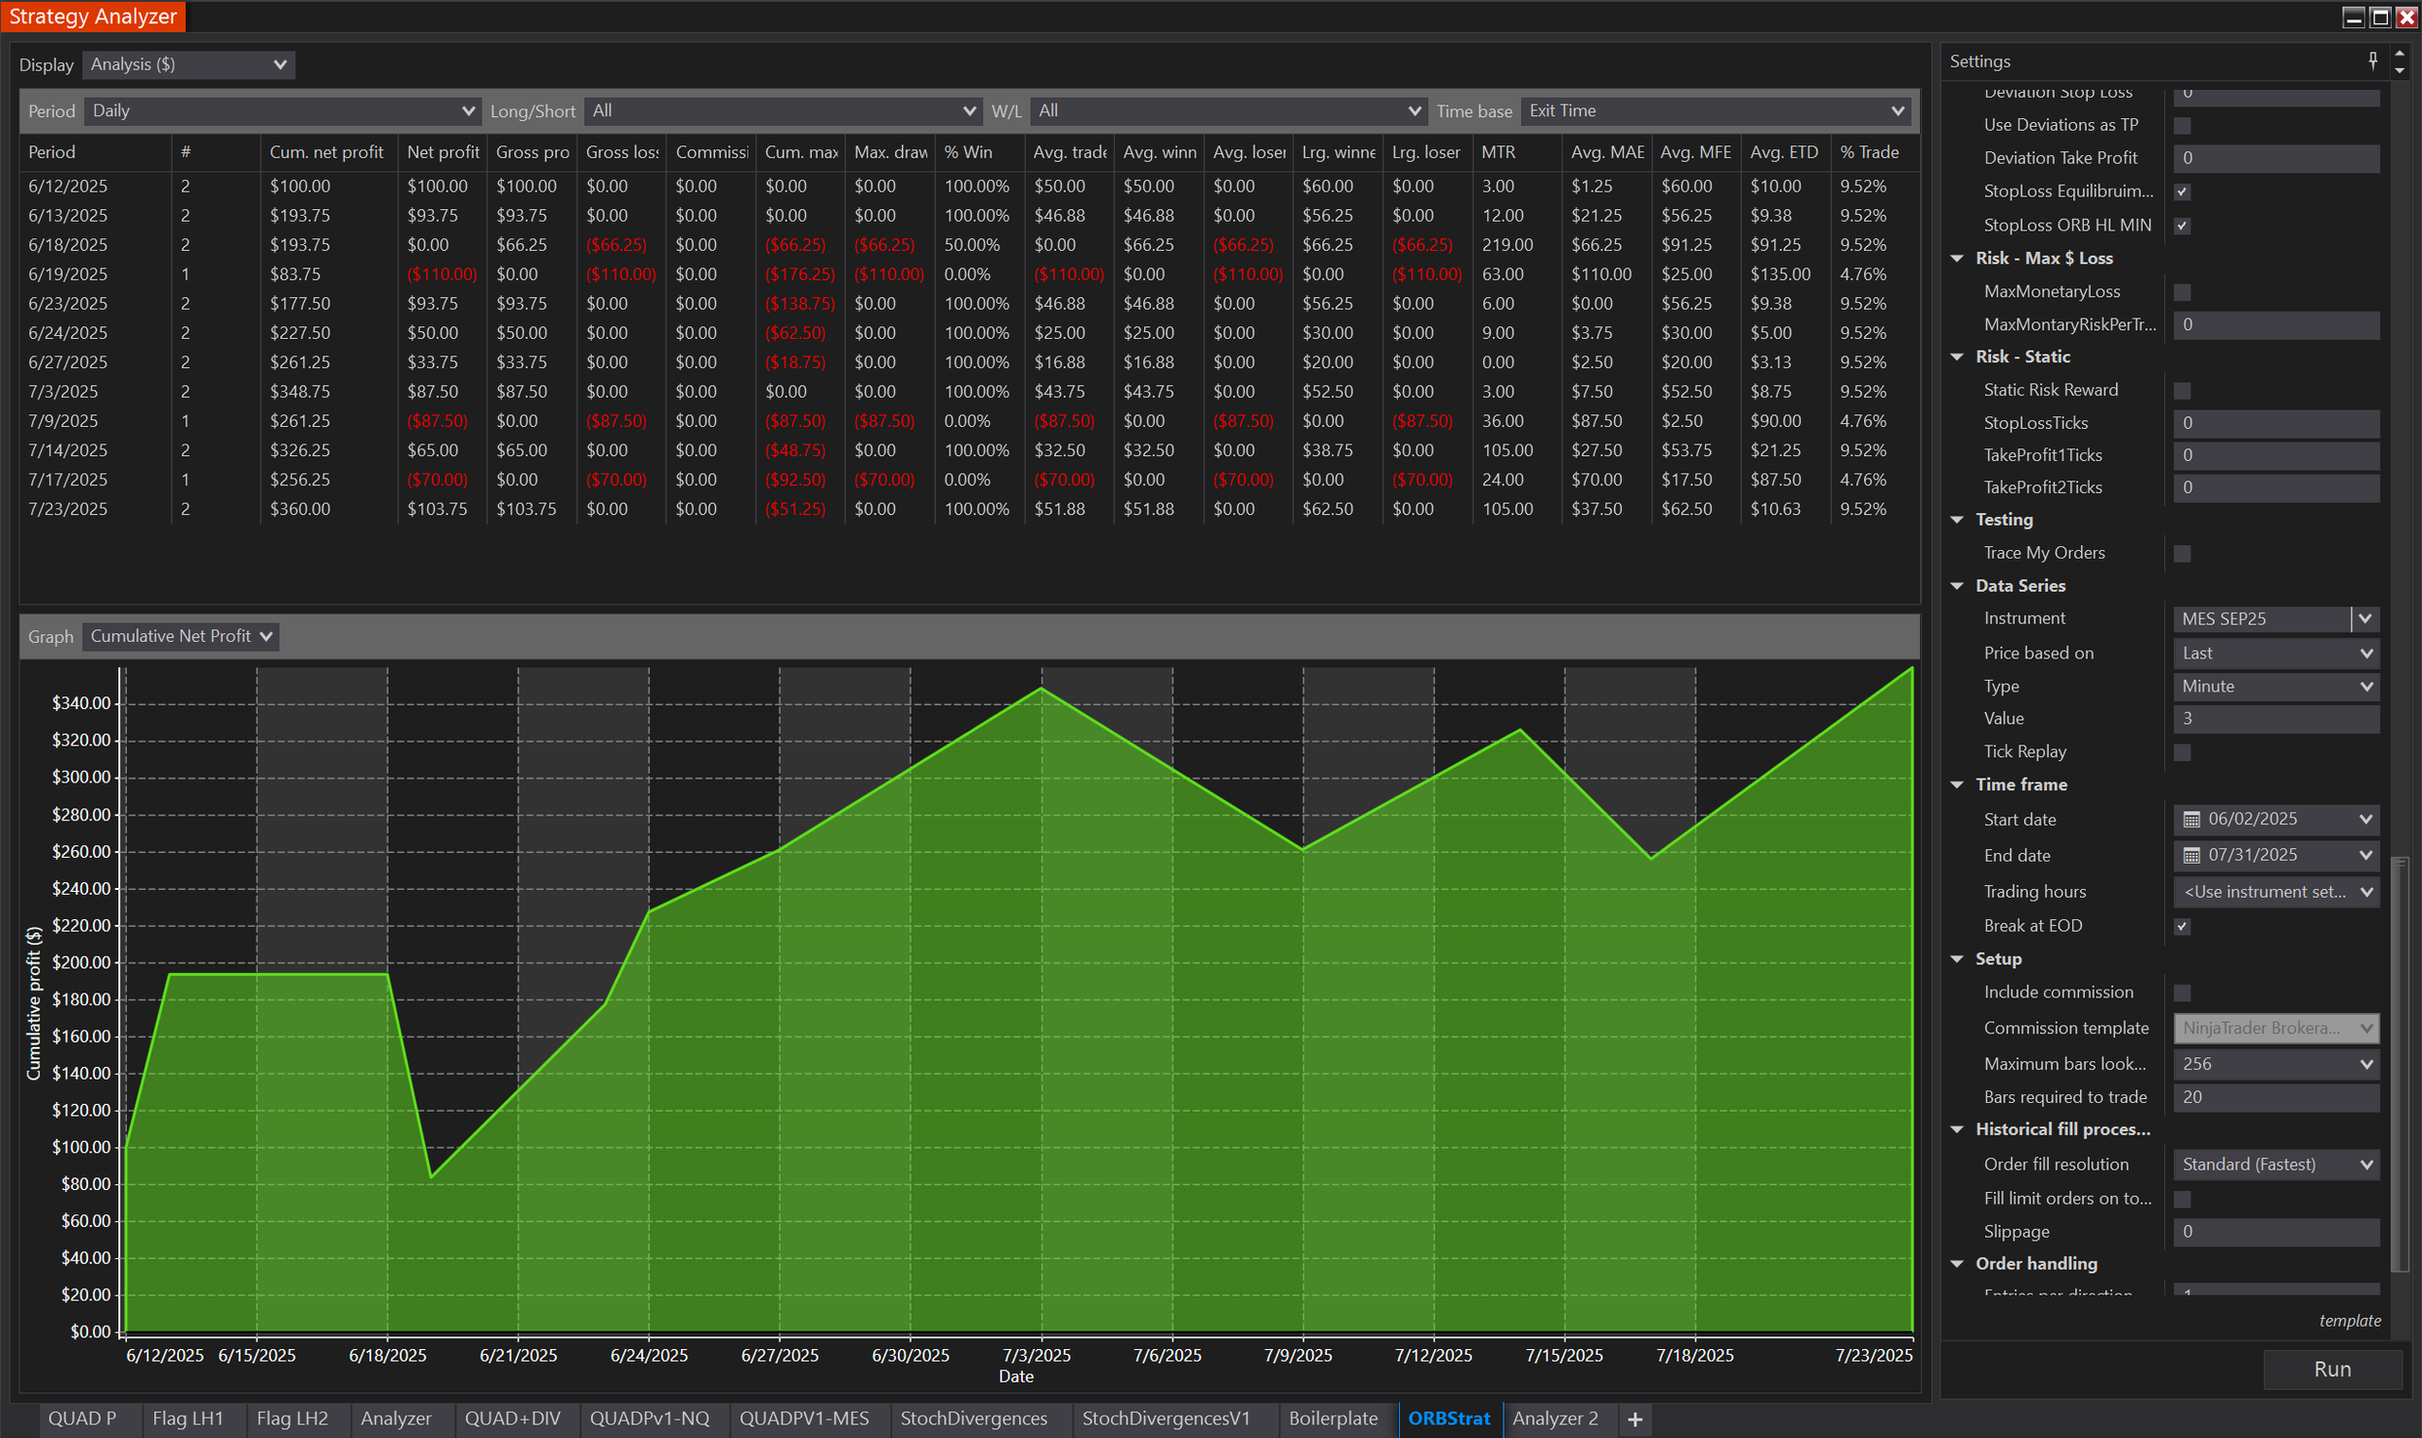Click the Run button
The width and height of the screenshot is (2422, 1438).
pos(2332,1369)
